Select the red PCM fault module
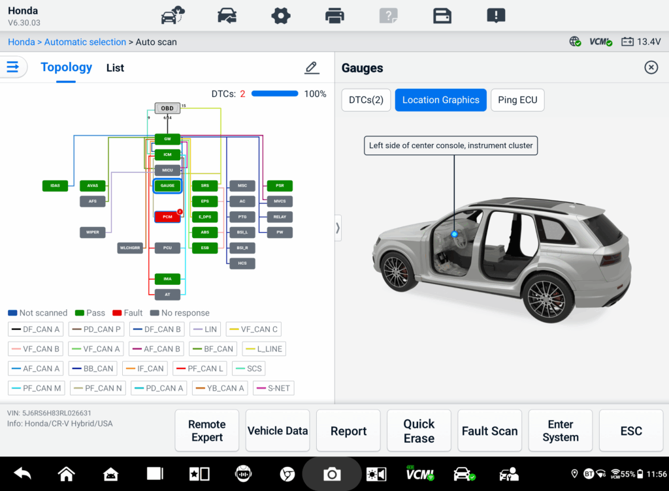 [x=167, y=217]
